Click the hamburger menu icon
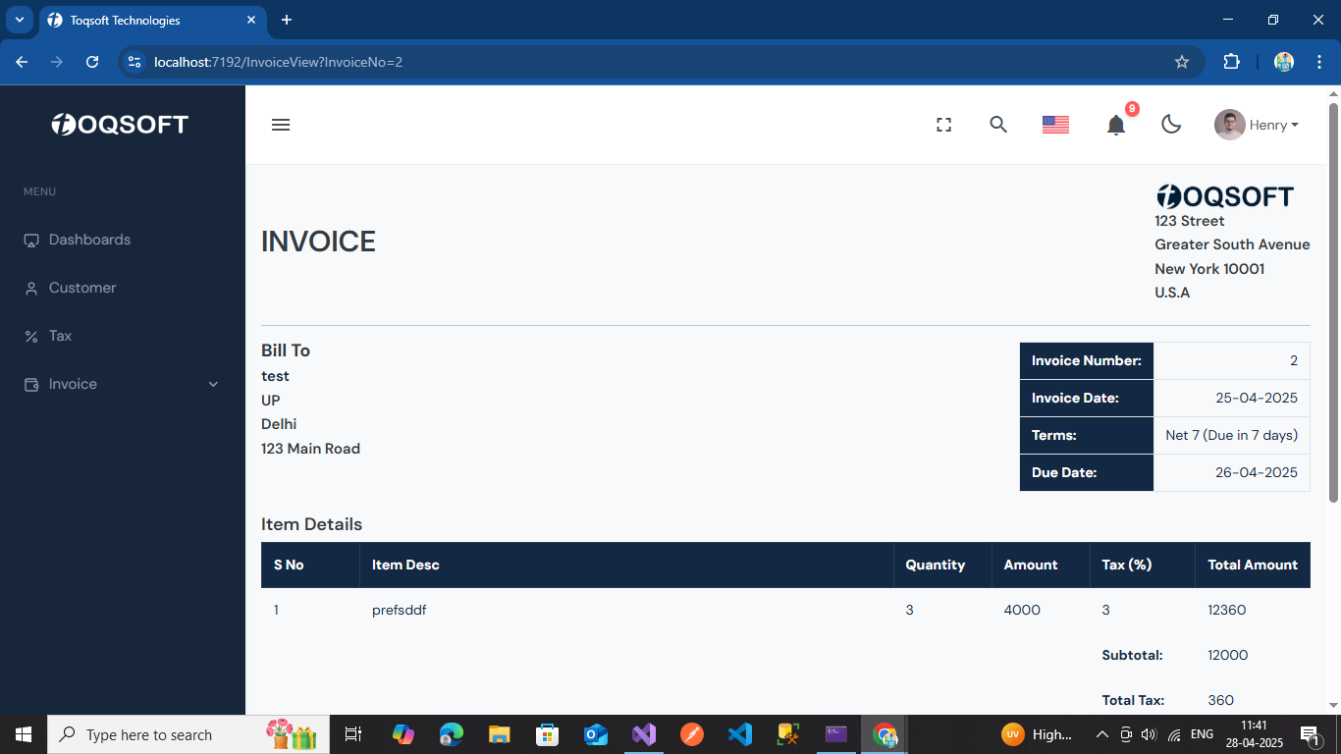 pyautogui.click(x=281, y=125)
